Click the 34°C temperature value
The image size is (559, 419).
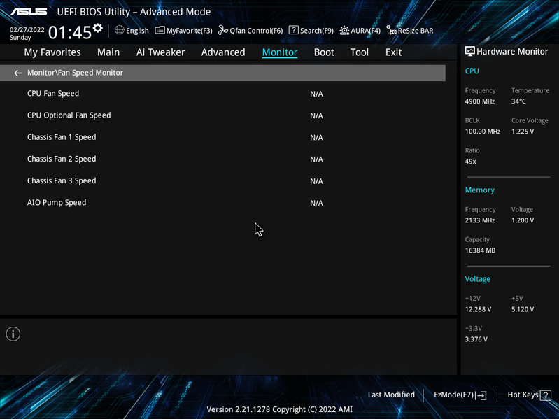pos(518,101)
